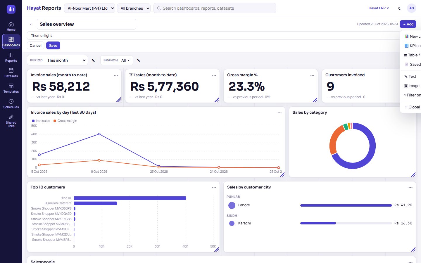
Task: Grab resize handle of Invoice sales card
Action: coord(119,100)
